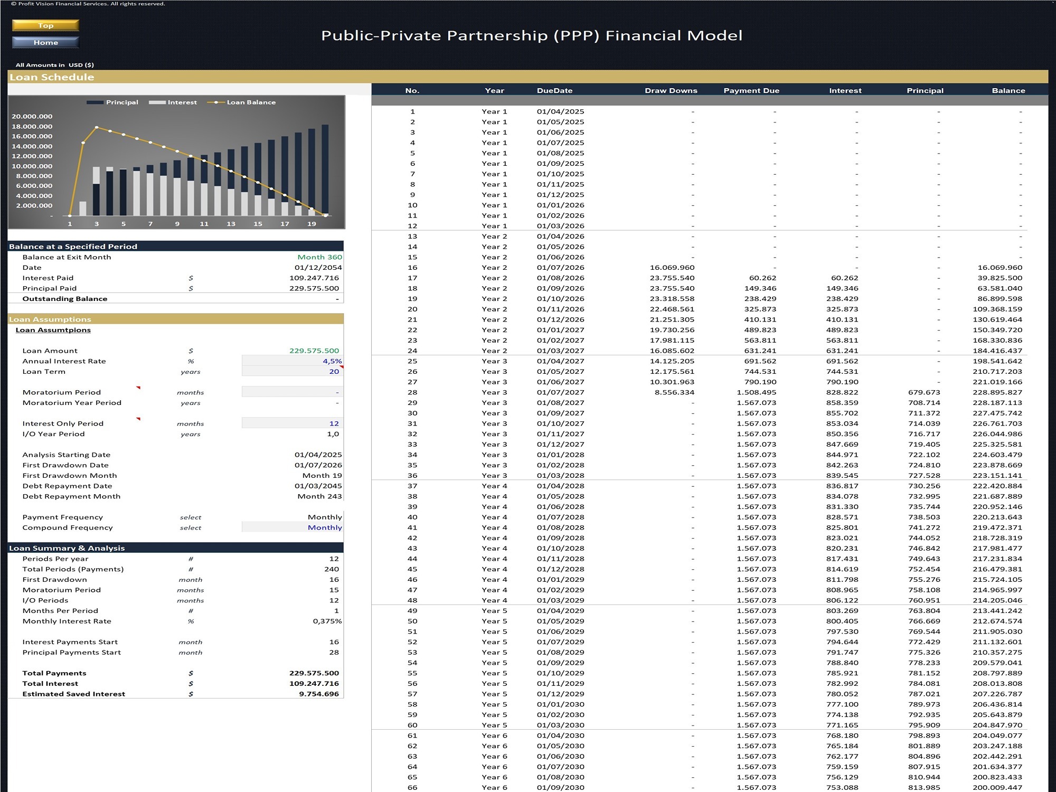Click the All Amounts in USD ($) label
Viewport: 1056px width, 792px height.
point(54,65)
